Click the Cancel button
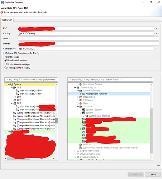The height and width of the screenshot is (179, 162). 153,175
